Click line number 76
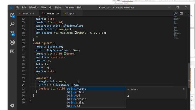Screen dimensions: 195x110 pyautogui.click(x=23, y=103)
